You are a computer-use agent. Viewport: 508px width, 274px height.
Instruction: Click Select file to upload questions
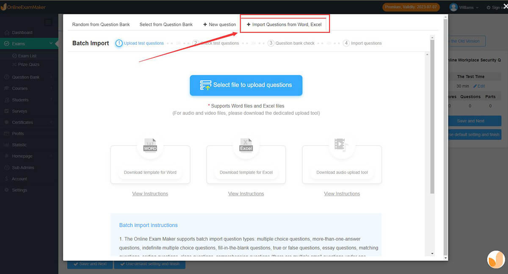pos(246,85)
